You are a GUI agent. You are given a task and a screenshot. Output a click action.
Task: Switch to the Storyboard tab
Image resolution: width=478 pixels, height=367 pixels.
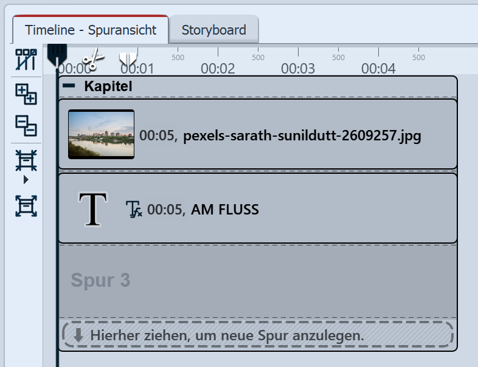213,30
